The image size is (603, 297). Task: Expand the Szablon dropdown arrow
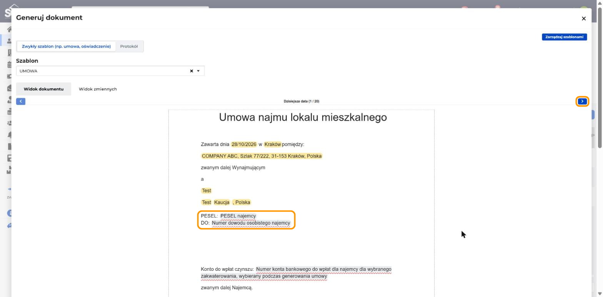click(198, 71)
